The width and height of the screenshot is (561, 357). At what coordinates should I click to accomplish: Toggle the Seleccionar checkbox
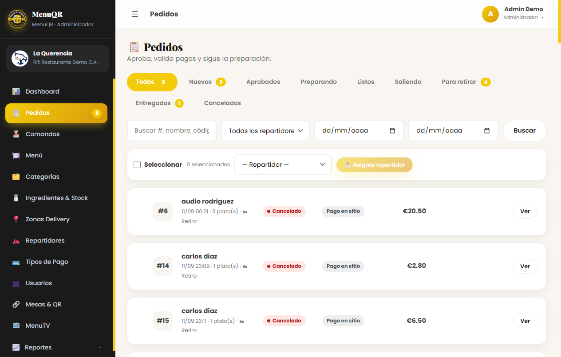point(137,165)
